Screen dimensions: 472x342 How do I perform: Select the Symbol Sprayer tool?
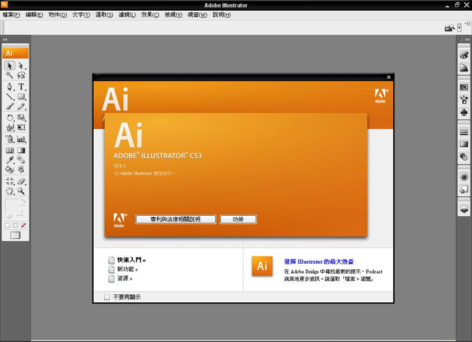(9, 139)
